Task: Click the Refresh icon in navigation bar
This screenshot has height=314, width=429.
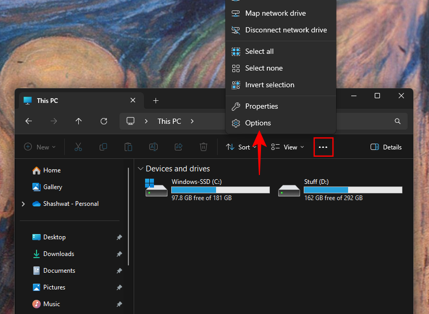Action: click(x=104, y=121)
